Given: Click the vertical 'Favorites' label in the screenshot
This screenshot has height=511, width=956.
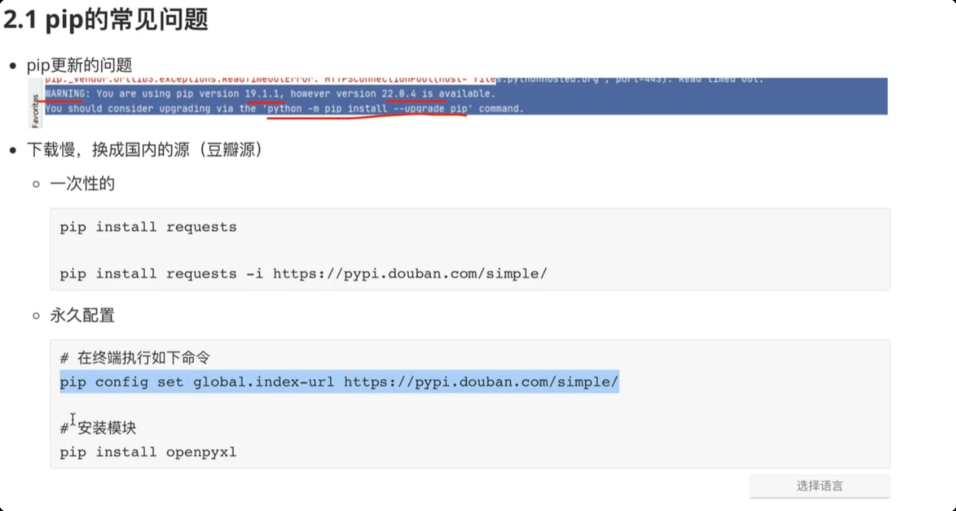Looking at the screenshot, I should pos(36,111).
